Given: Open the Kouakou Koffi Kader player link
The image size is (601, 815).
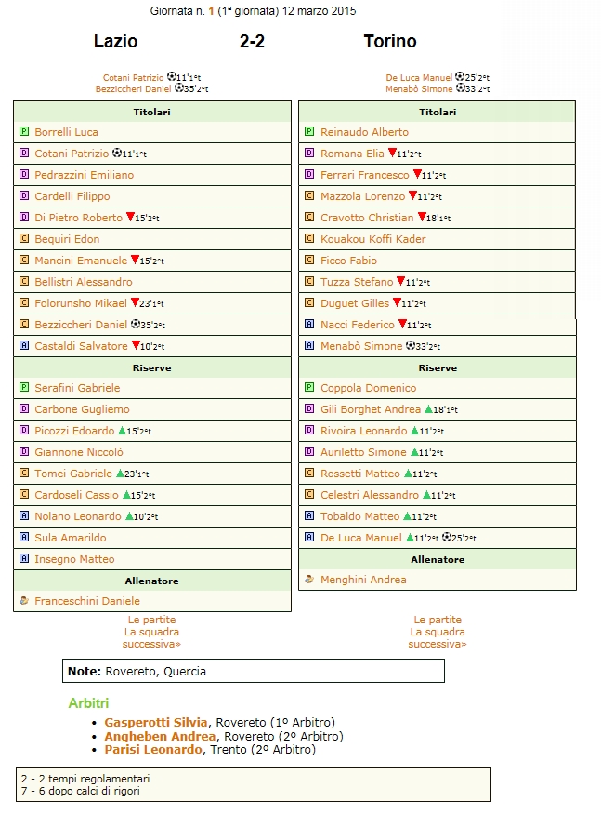Looking at the screenshot, I should [x=372, y=239].
